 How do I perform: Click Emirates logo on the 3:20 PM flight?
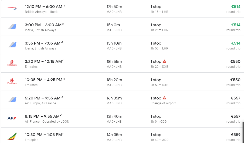click(x=12, y=63)
